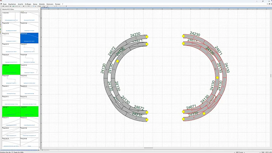
Task: Open the Fenster menu
Action: 58,4
